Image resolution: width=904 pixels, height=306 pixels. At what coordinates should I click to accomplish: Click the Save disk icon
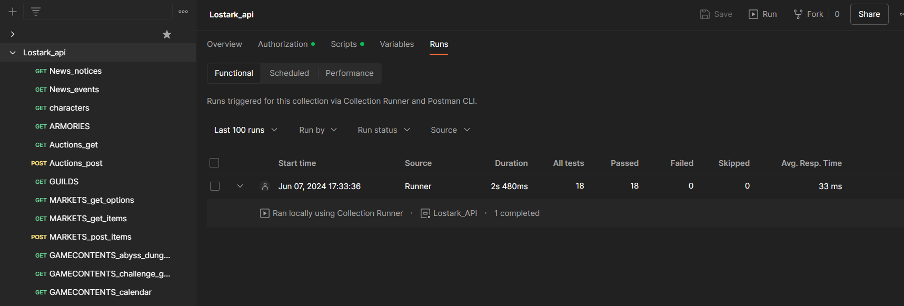(705, 14)
